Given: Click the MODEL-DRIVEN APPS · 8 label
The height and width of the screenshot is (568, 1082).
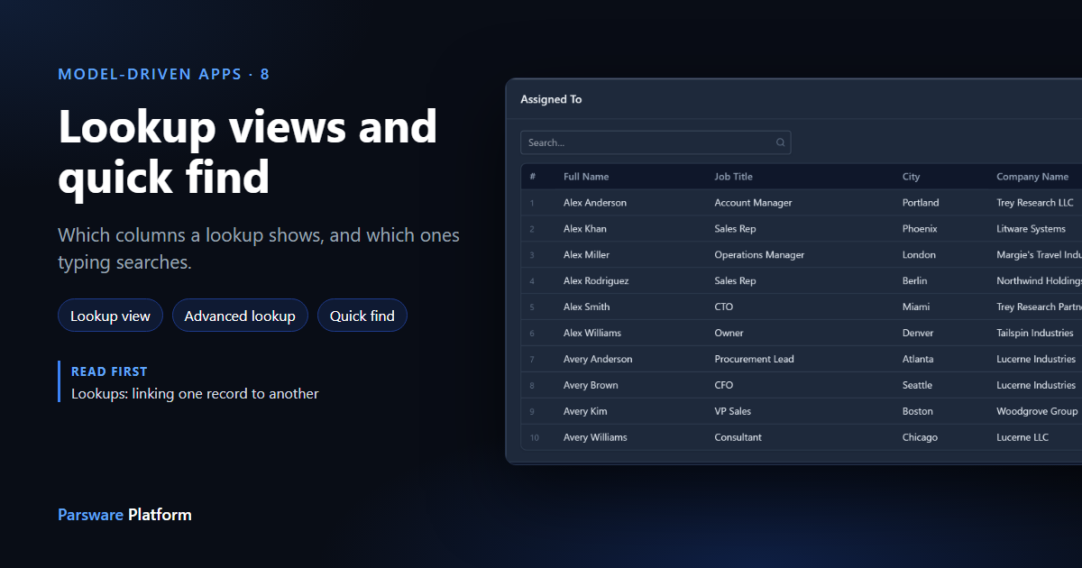Looking at the screenshot, I should tap(163, 74).
